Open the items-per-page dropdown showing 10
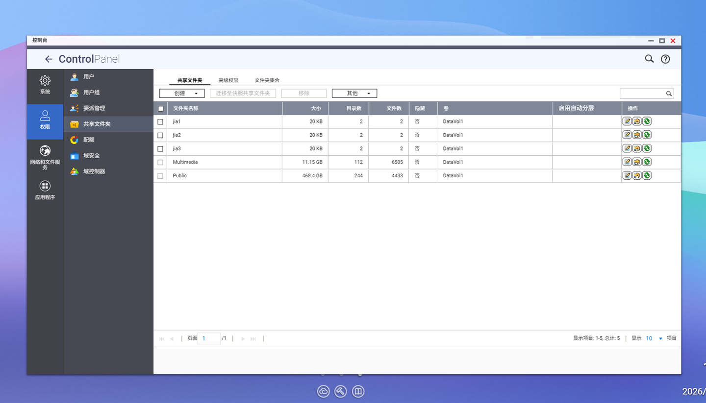 654,338
